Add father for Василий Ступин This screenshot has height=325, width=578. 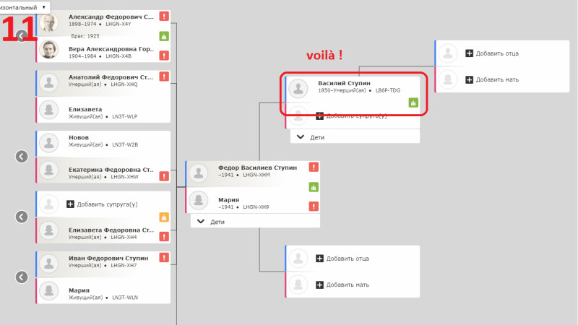click(492, 53)
